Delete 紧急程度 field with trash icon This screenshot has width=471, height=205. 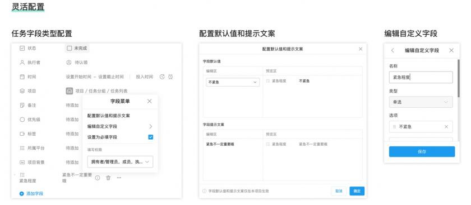(108, 178)
